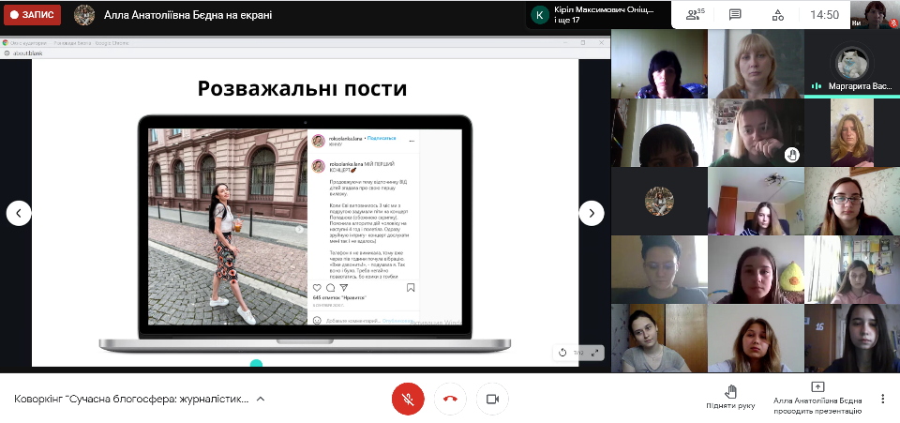Viewport: 900px width, 423px height.
Task: Click the presenter avatar beside Алла Анатоліївна Бєдна
Action: 84,15
